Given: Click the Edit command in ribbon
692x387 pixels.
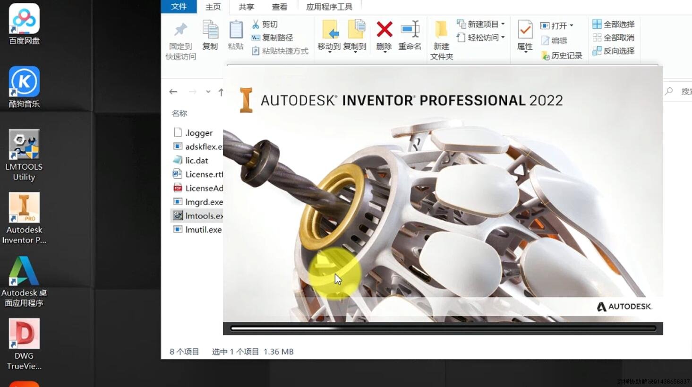Looking at the screenshot, I should click(554, 41).
